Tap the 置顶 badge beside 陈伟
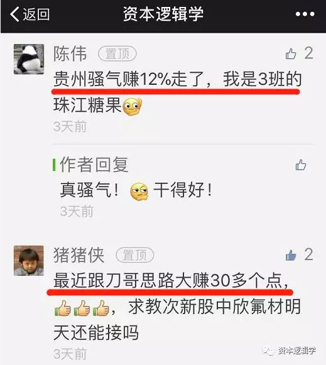Screen dimensions: 326x365 (117, 54)
